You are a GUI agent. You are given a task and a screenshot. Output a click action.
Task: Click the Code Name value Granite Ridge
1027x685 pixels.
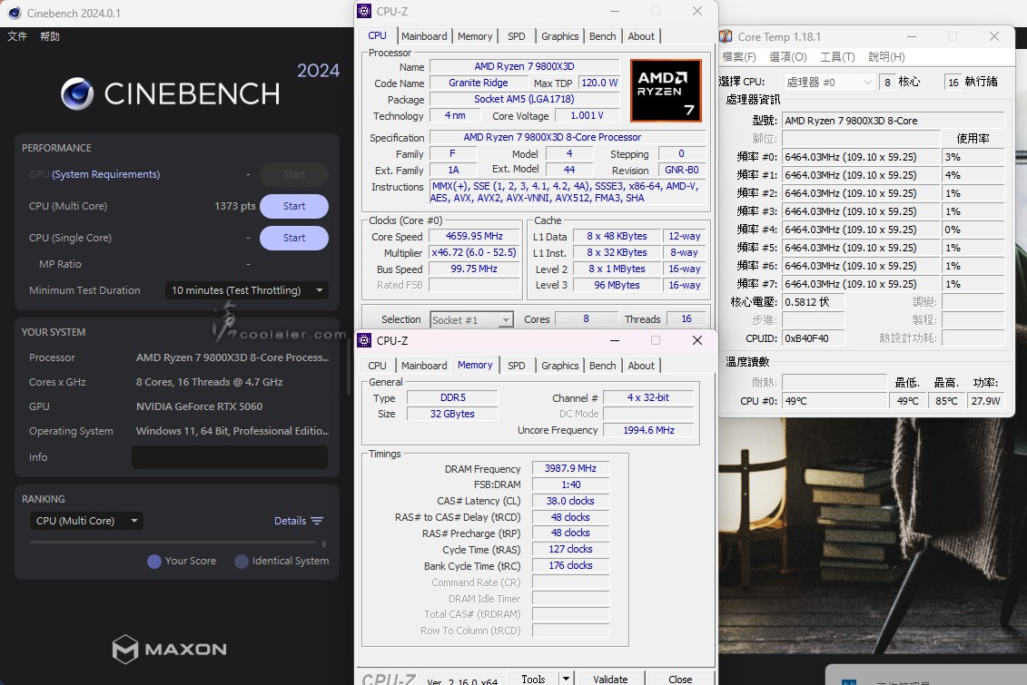(479, 83)
